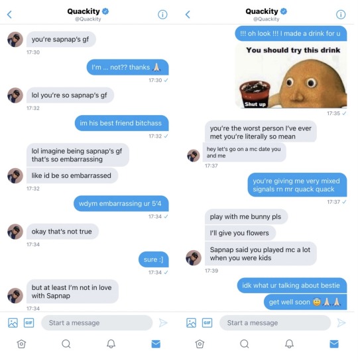Open GIF picker in right message bar
The height and width of the screenshot is (362, 358).
point(207,323)
